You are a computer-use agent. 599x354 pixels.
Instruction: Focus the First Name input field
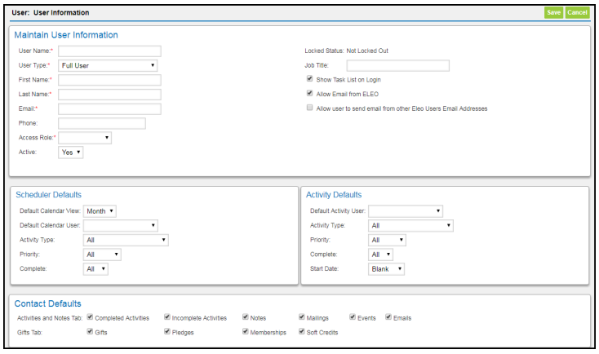click(x=109, y=80)
